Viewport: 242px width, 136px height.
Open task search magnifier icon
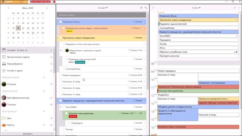point(146,8)
